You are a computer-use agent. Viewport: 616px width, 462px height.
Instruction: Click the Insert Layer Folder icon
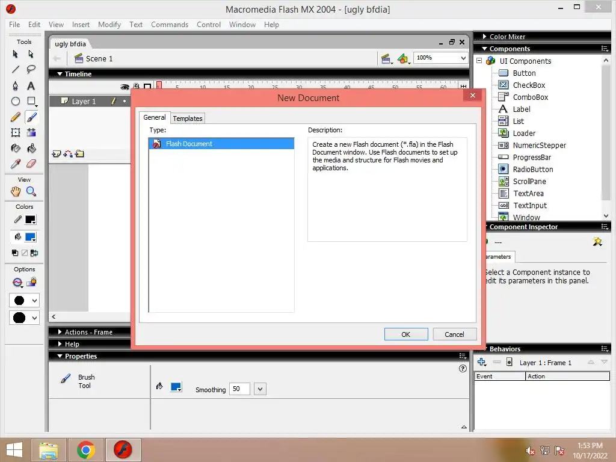[79, 154]
